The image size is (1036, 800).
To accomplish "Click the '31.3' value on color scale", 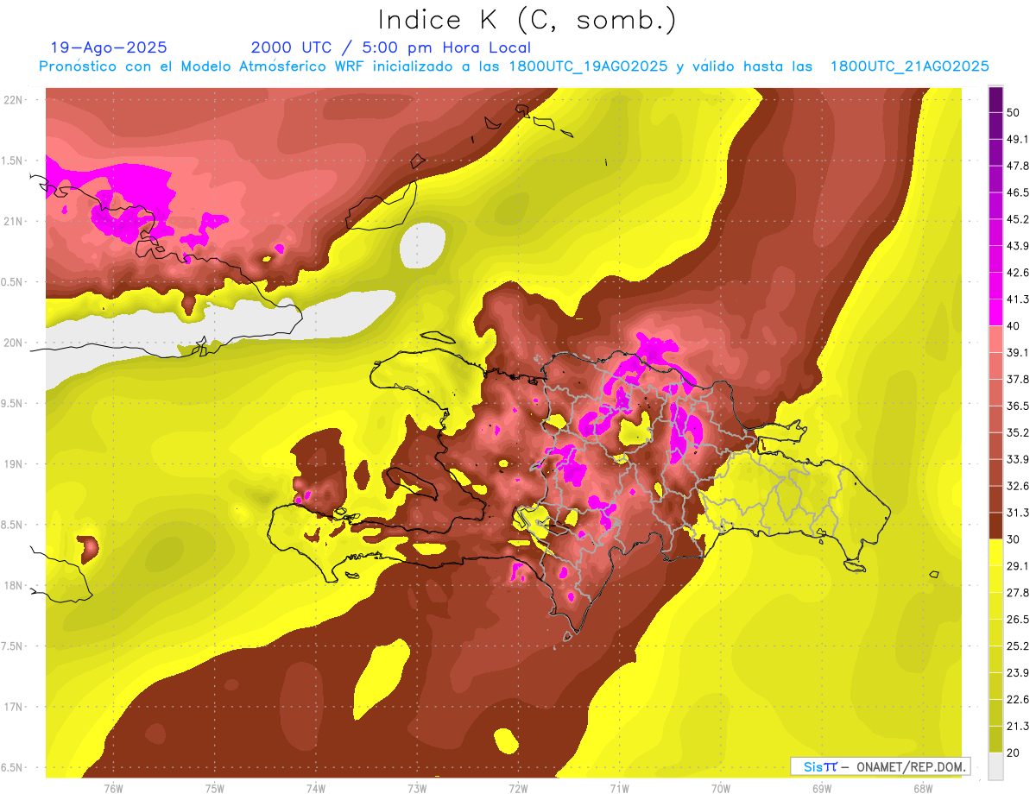I will [1018, 513].
